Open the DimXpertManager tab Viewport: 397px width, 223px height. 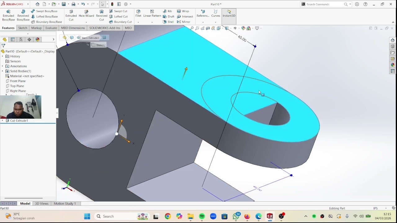(29, 39)
